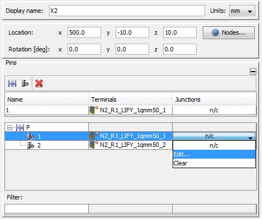Viewport: 262px width, 219px height.
Task: Choose Clear from junction dropdown
Action: [x=214, y=163]
